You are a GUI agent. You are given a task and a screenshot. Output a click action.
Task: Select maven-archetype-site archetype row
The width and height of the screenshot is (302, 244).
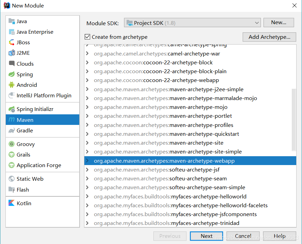pos(190,143)
